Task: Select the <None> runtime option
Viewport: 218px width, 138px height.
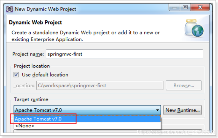Action: [x=25, y=126]
